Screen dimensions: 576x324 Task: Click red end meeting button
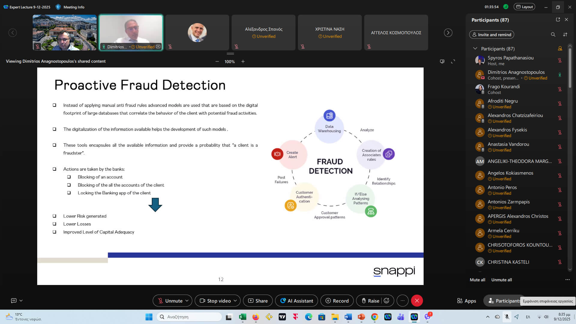pos(417,301)
